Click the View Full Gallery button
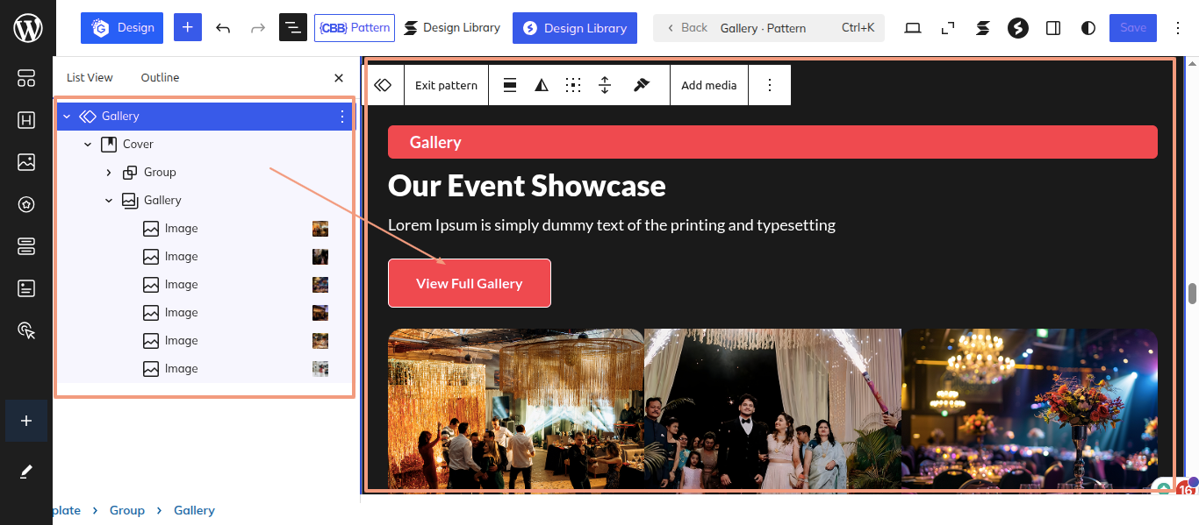This screenshot has width=1199, height=525. pos(470,283)
